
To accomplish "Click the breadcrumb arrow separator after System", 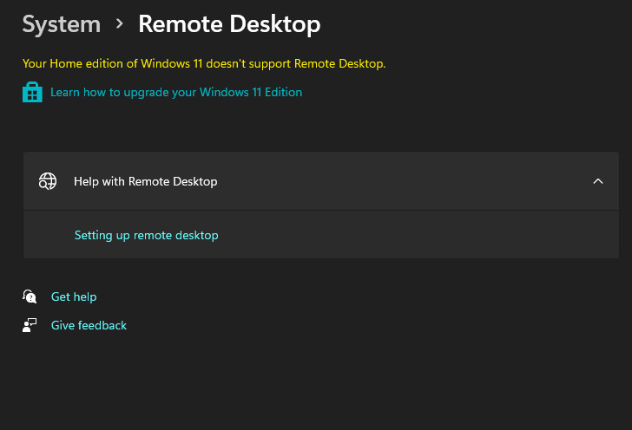I will click(120, 25).
